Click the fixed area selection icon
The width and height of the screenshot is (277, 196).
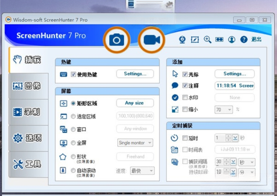(x=63, y=116)
